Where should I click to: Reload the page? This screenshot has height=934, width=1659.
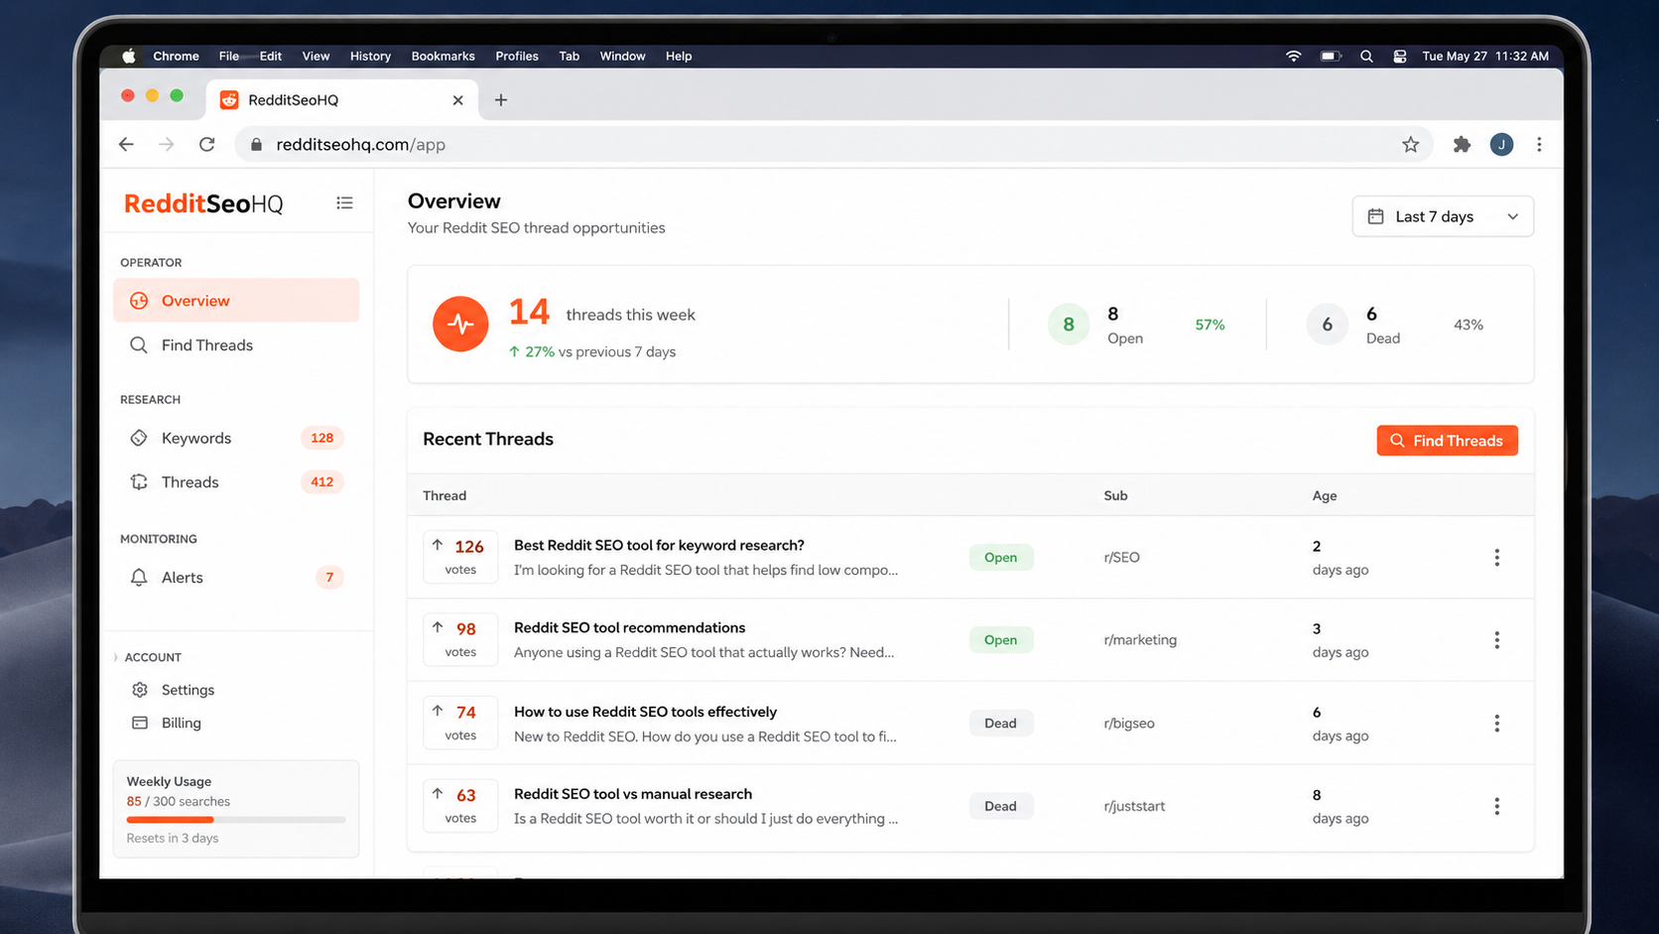pyautogui.click(x=206, y=145)
